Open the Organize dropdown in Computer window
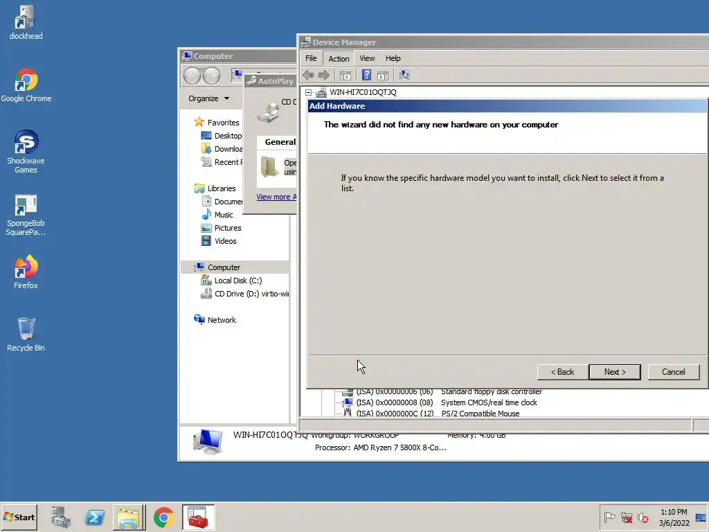This screenshot has width=709, height=532. pyautogui.click(x=208, y=98)
